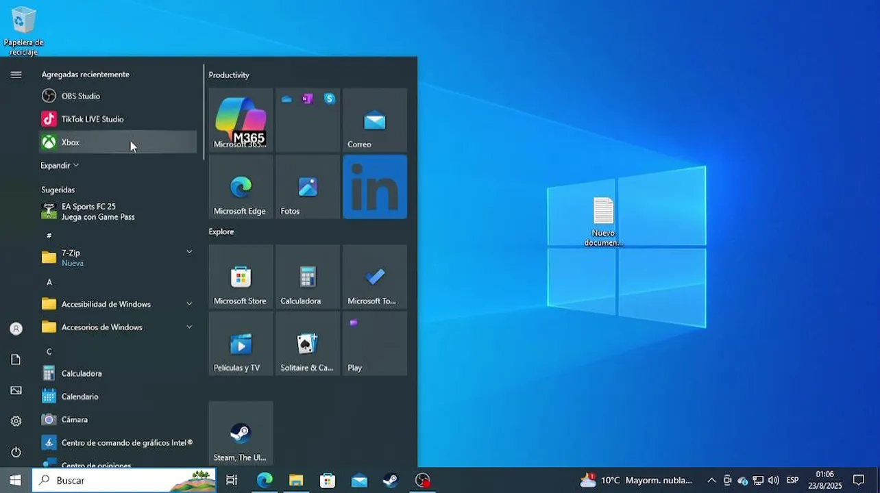
Task: Click the Start app list scrollbar
Action: (204, 112)
